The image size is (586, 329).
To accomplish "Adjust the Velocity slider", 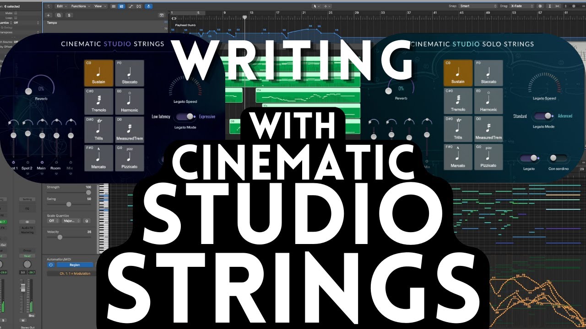I will (69, 237).
